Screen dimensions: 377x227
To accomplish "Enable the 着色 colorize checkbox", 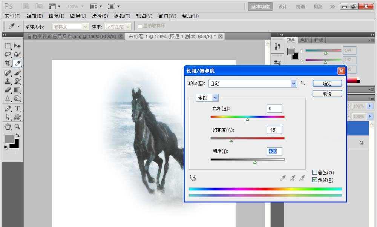I will pyautogui.click(x=315, y=172).
